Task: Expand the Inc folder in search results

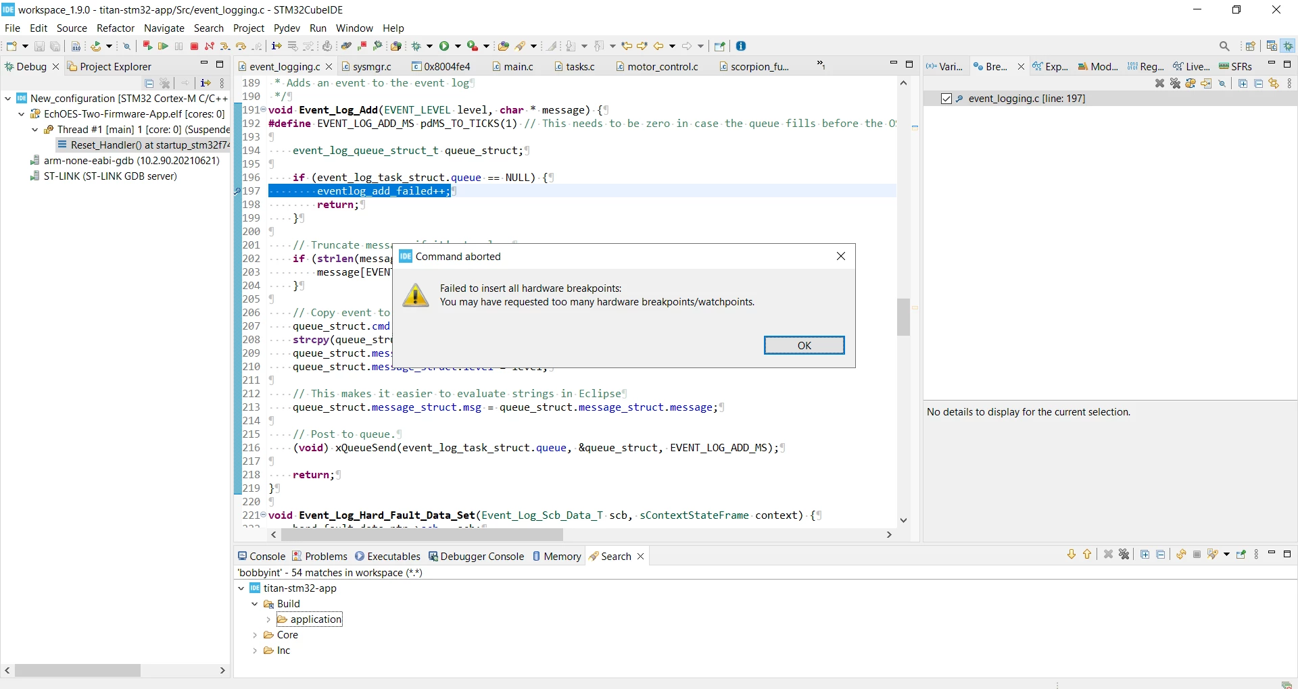Action: coord(255,650)
